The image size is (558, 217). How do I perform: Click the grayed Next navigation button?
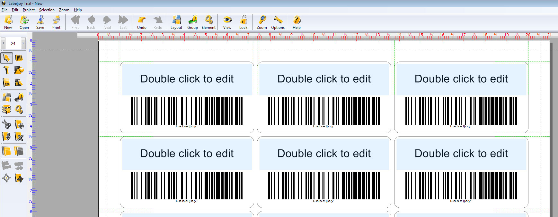click(x=107, y=22)
